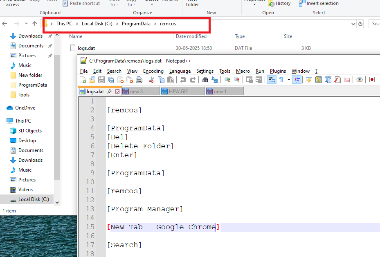Click the Synchronize horizontal scrolling icon

click(x=259, y=80)
